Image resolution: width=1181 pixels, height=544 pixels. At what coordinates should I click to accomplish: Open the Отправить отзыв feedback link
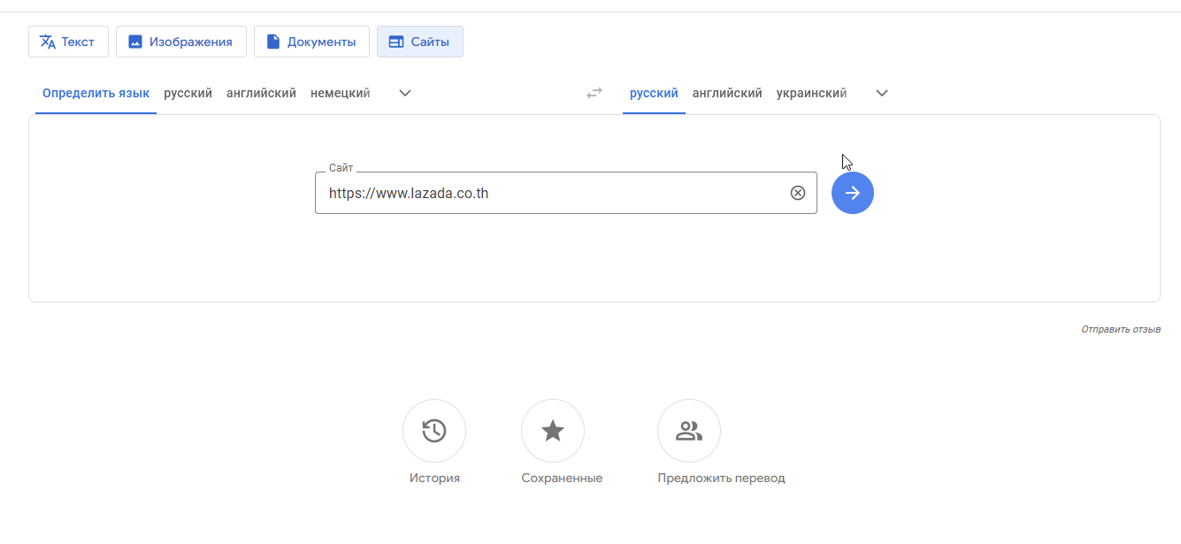1121,329
